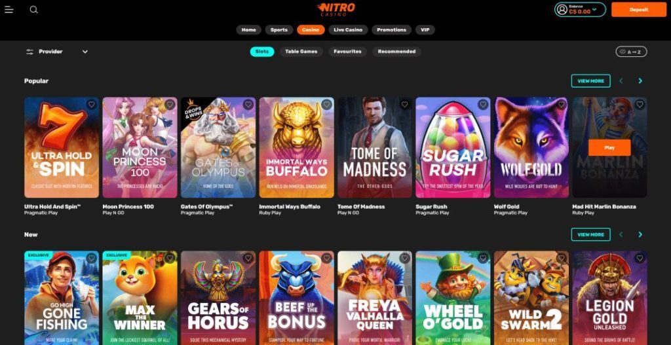Favourite Gears of Horus heart
Image resolution: width=671 pixels, height=345 pixels.
(x=248, y=258)
